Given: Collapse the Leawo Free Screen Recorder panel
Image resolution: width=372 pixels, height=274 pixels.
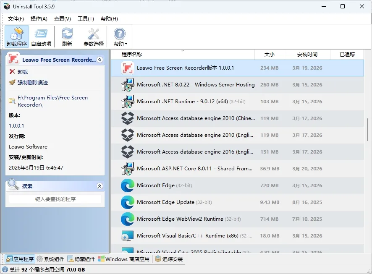Looking at the screenshot, I should tap(100, 60).
